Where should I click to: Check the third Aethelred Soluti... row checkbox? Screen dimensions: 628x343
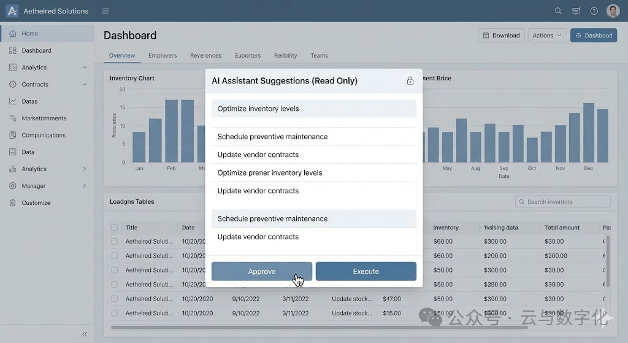[115, 270]
